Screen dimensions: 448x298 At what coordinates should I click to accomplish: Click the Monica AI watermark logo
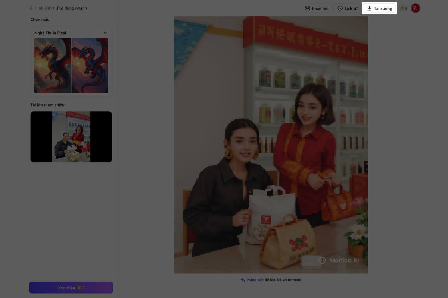tap(322, 260)
